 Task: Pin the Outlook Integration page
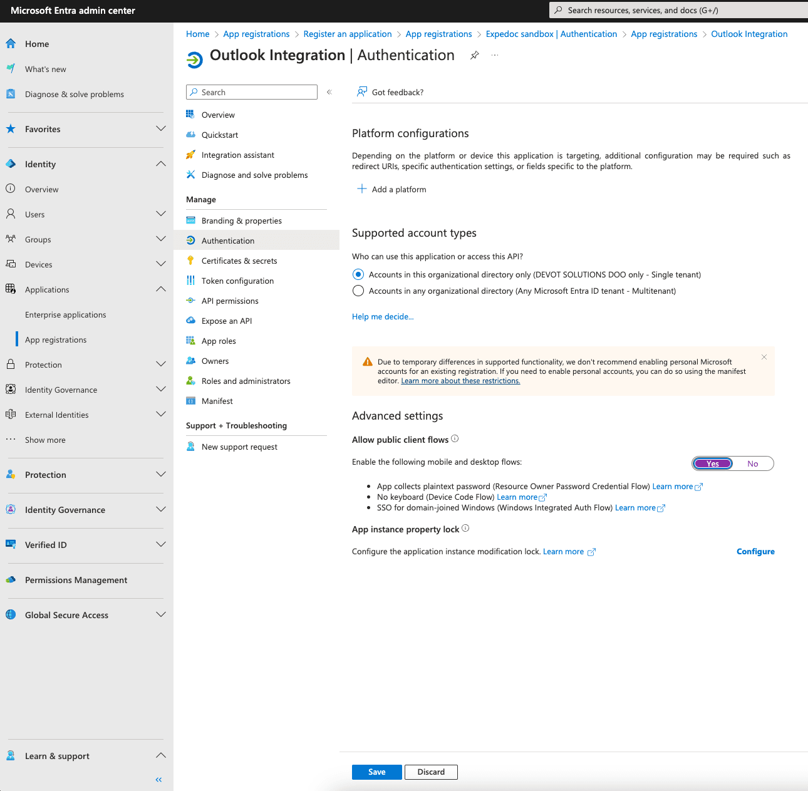click(x=475, y=56)
